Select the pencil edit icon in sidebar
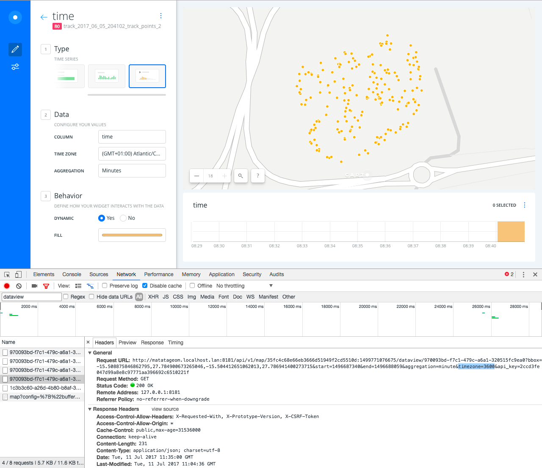Viewport: 542px width, 468px height. (15, 50)
